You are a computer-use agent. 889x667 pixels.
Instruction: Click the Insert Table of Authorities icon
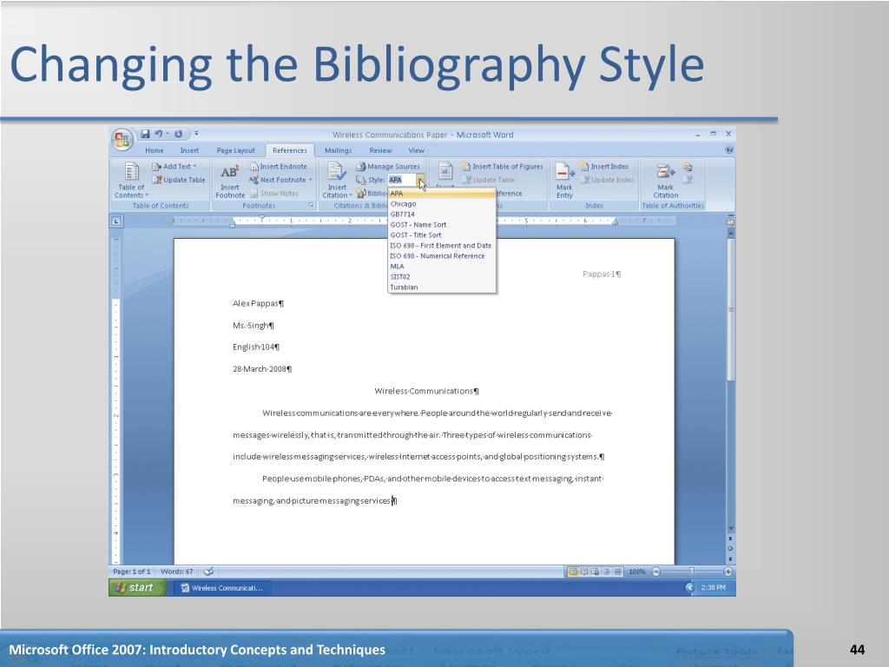688,167
